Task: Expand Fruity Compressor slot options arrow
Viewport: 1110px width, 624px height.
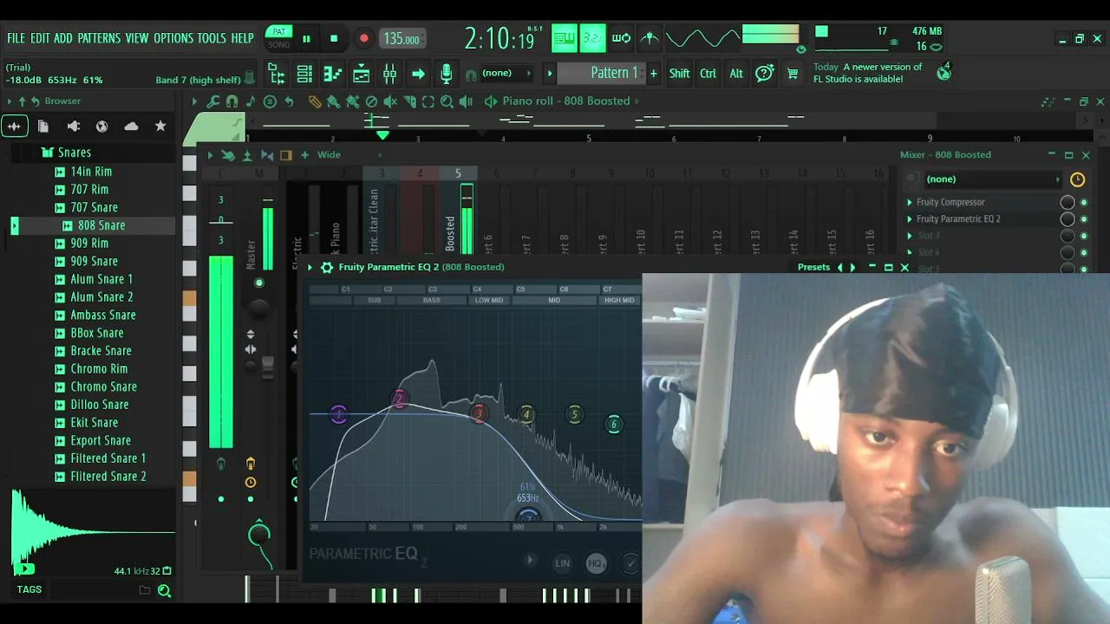Action: [x=910, y=202]
